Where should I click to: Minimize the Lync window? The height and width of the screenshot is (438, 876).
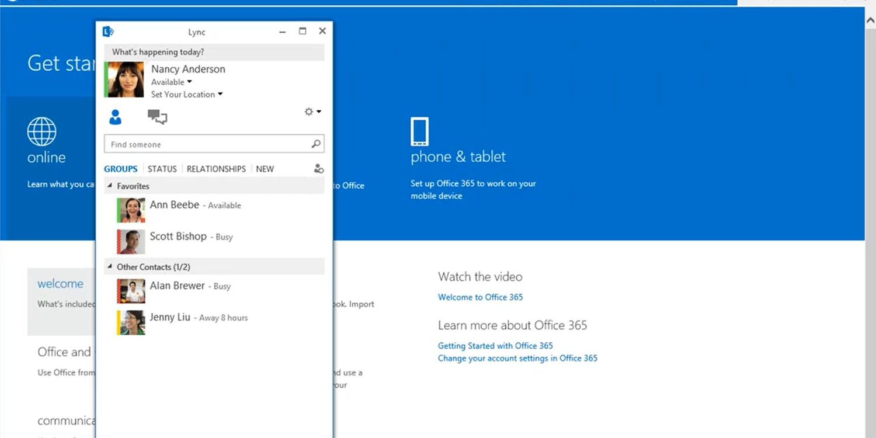(x=283, y=32)
